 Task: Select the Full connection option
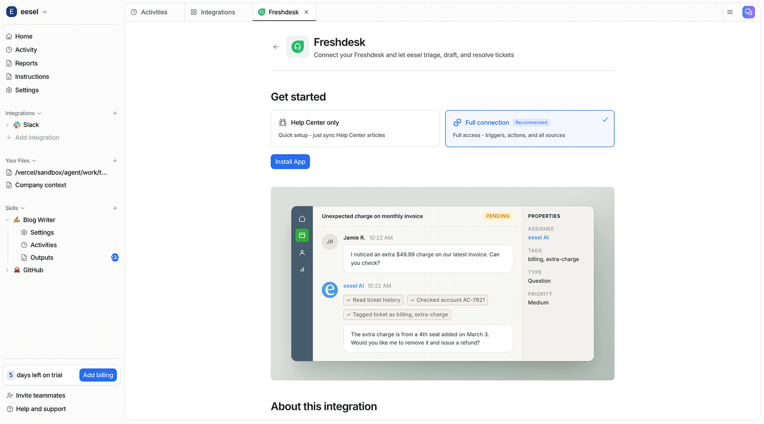tap(529, 128)
